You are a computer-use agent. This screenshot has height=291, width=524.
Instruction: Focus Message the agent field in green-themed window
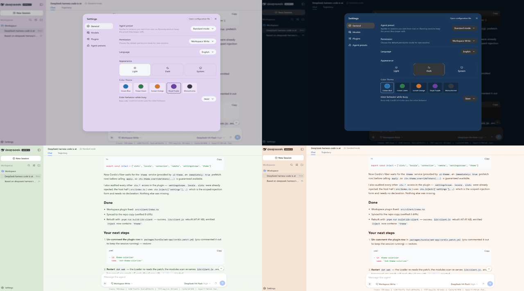coord(164,277)
